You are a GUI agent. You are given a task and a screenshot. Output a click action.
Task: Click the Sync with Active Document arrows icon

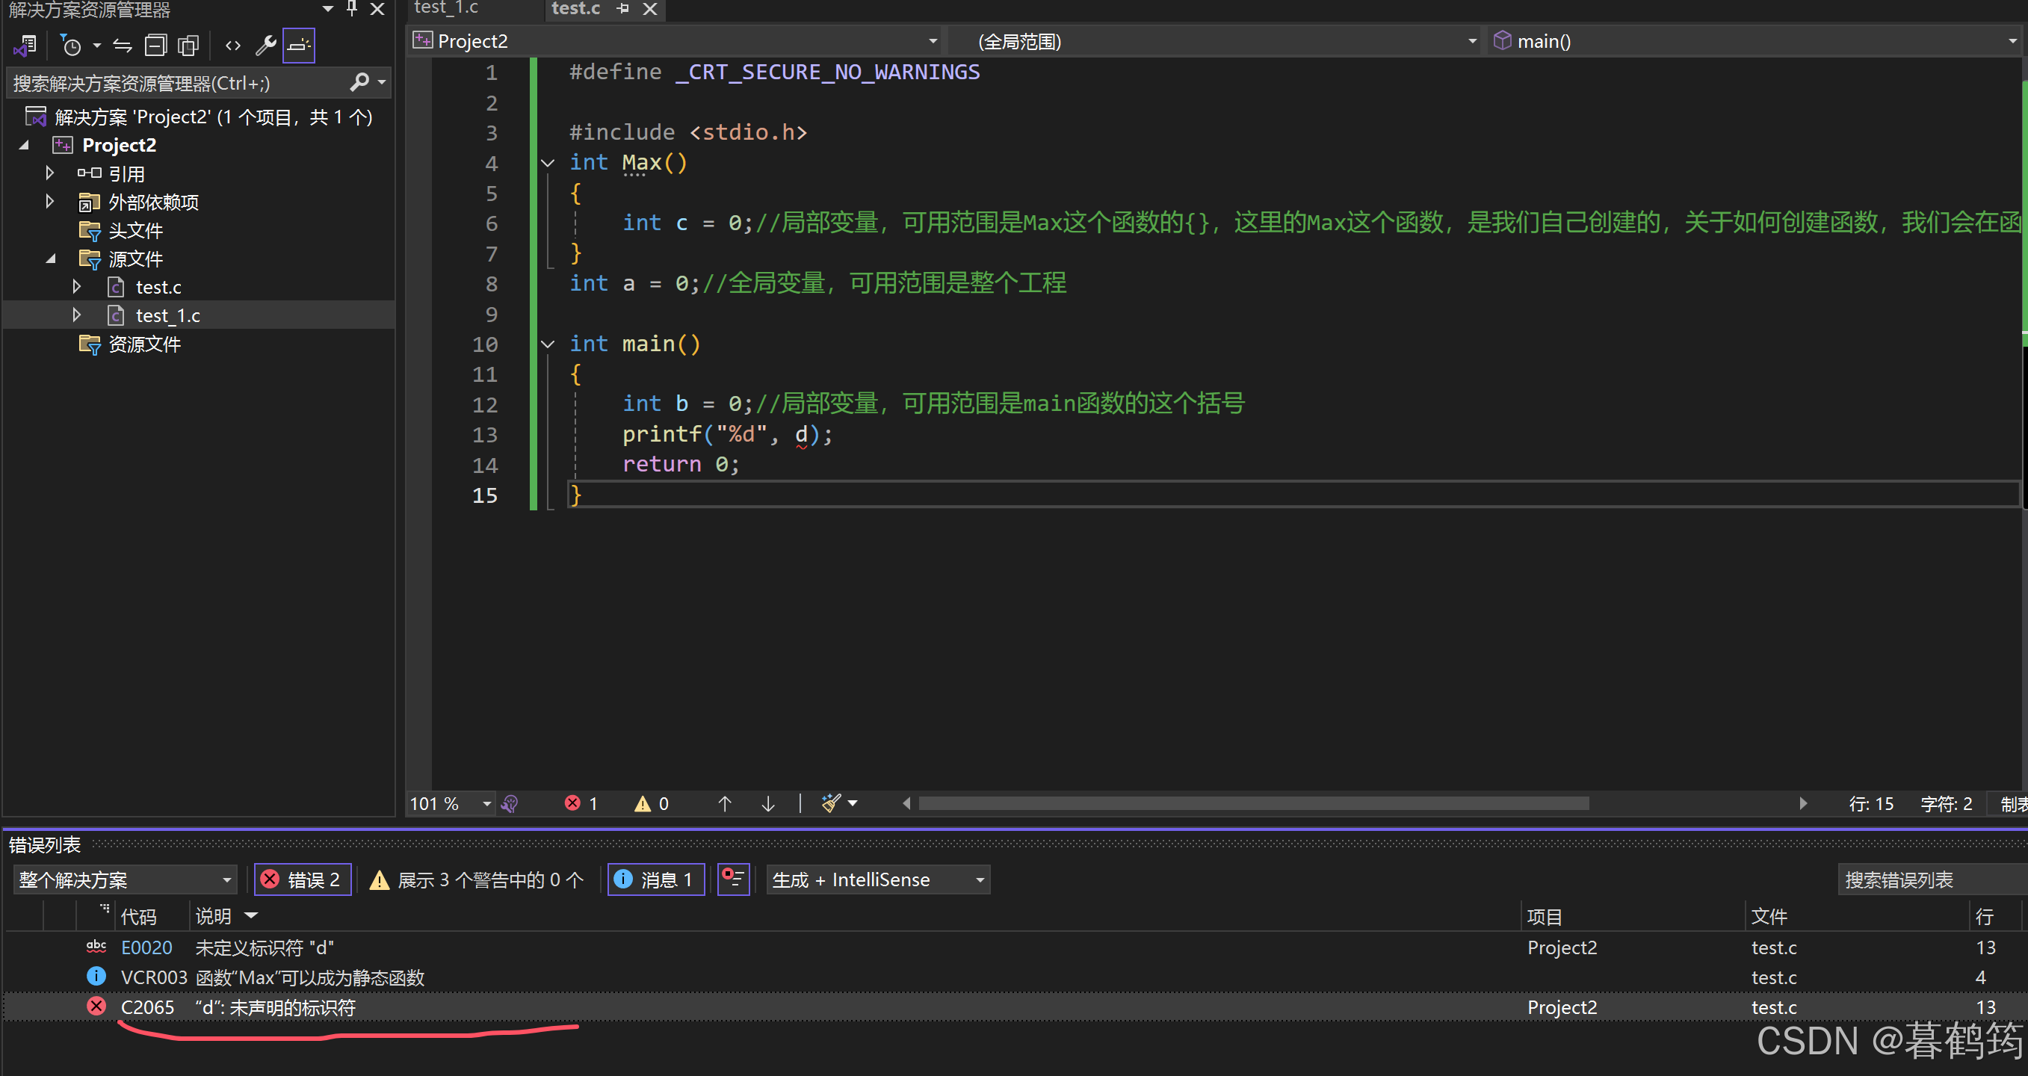[123, 46]
